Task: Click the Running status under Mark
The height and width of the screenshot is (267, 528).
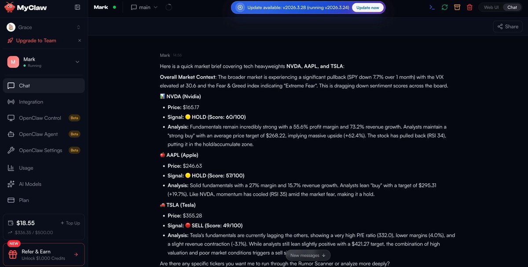Action: [34, 66]
